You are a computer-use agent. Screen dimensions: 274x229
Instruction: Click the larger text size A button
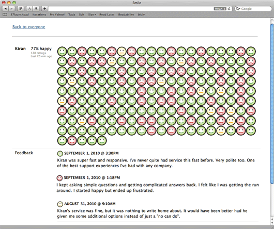tap(36, 9)
